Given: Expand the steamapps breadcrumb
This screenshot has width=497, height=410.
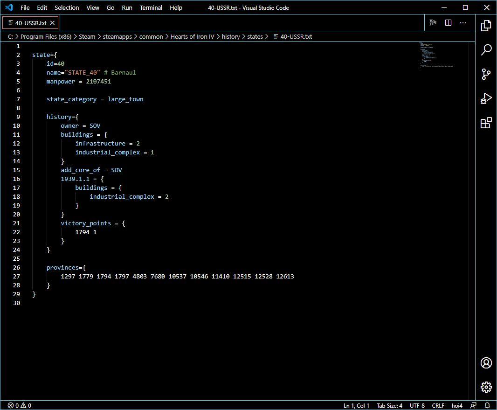Looking at the screenshot, I should pyautogui.click(x=117, y=36).
